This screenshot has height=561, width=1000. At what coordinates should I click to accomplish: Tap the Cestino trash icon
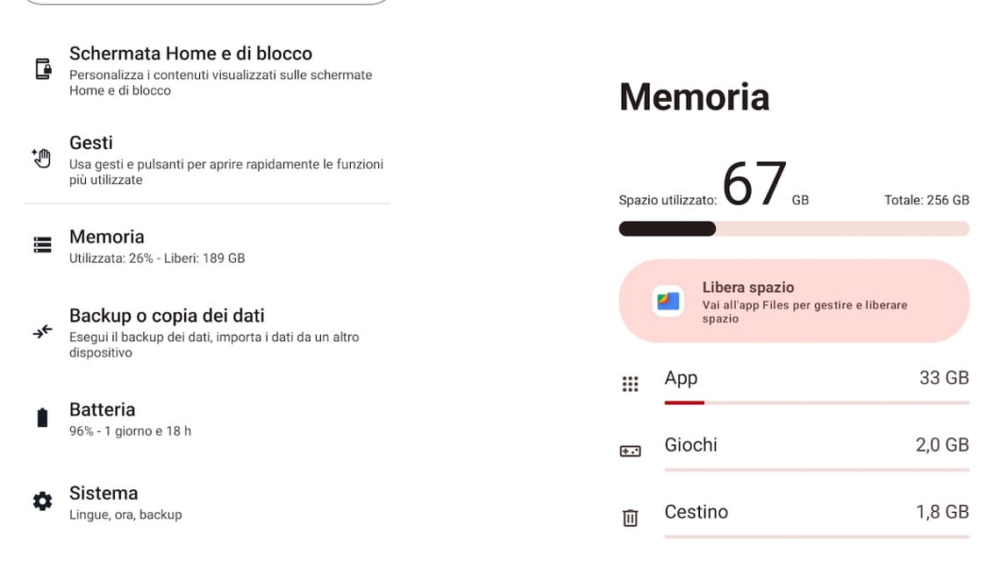pyautogui.click(x=630, y=517)
